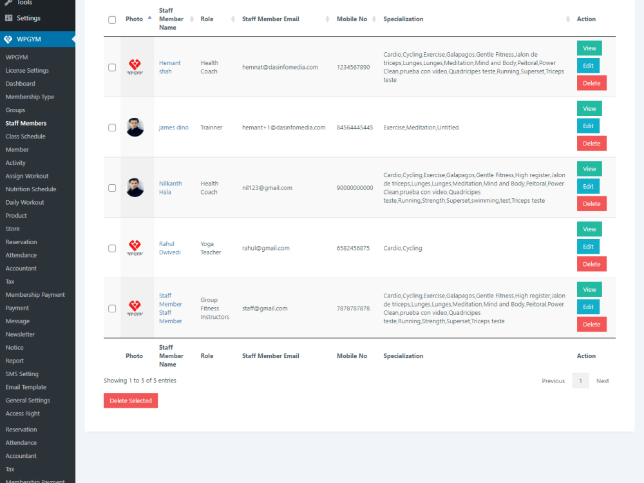Delete james dino's record
This screenshot has height=483, width=644.
[591, 144]
